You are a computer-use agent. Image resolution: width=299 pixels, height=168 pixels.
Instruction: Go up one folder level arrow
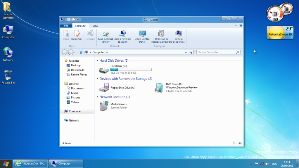(x=81, y=52)
